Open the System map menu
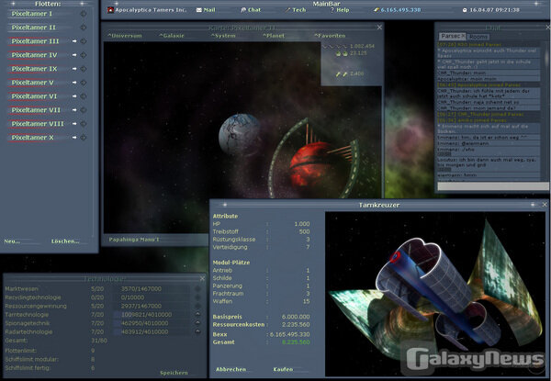Image resolution: width=551 pixels, height=381 pixels. click(x=223, y=36)
